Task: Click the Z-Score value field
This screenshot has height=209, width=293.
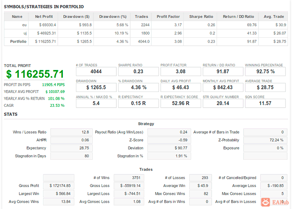Action: click(169, 140)
